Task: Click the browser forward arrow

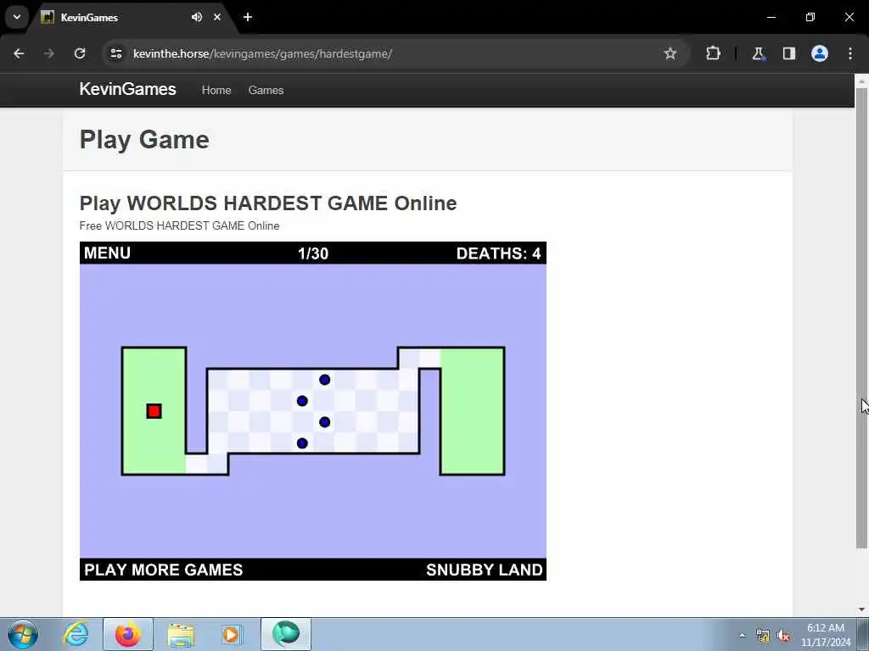Action: (49, 53)
